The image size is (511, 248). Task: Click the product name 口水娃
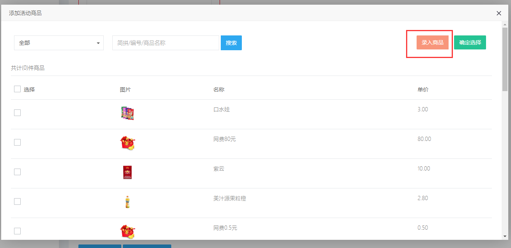click(222, 109)
